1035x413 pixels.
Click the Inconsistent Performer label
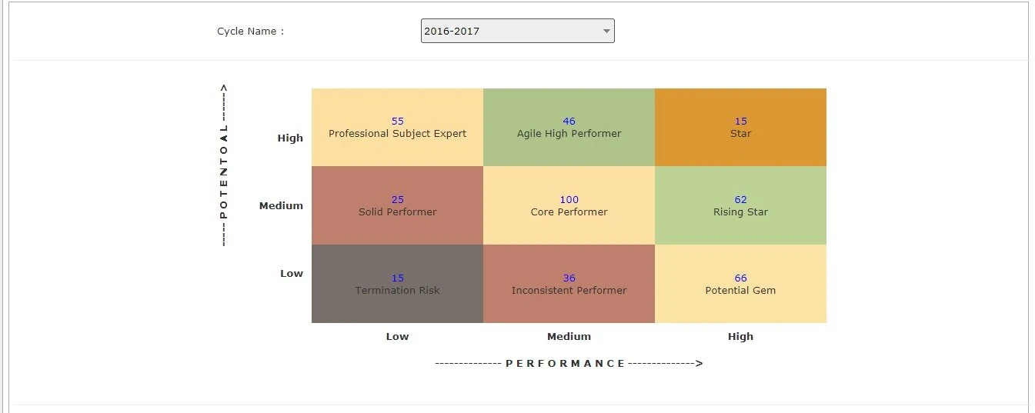click(569, 291)
